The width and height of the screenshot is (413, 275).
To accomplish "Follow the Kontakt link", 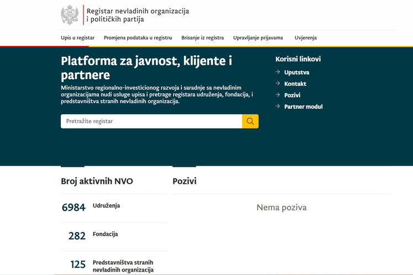I will [295, 84].
